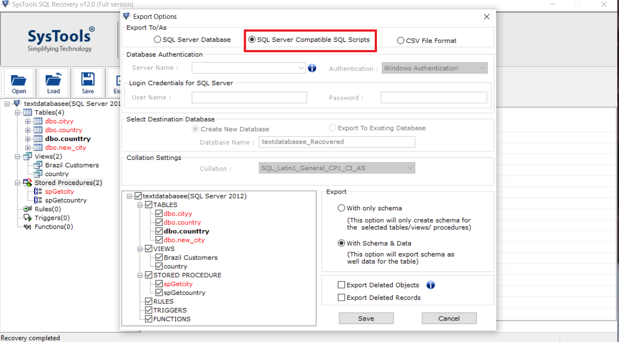
Task: Select Create New Database radio option
Action: tap(195, 129)
